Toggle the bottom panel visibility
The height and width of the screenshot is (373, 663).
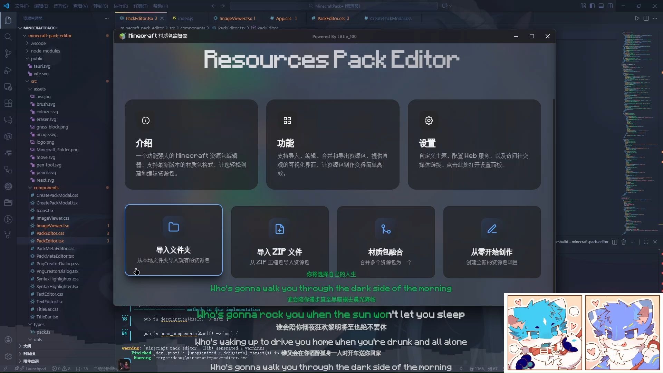point(601,6)
